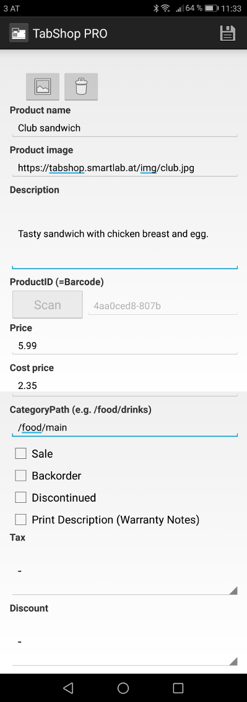Edit the CategoryPath field /food/main
The width and height of the screenshot is (247, 702).
124,427
